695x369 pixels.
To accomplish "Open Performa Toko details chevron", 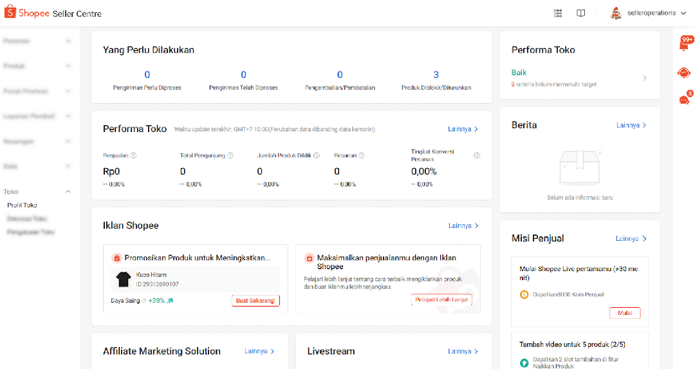I will click(645, 78).
